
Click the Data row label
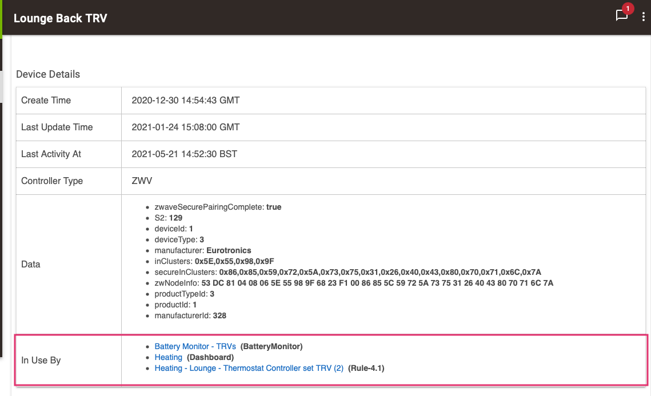31,265
